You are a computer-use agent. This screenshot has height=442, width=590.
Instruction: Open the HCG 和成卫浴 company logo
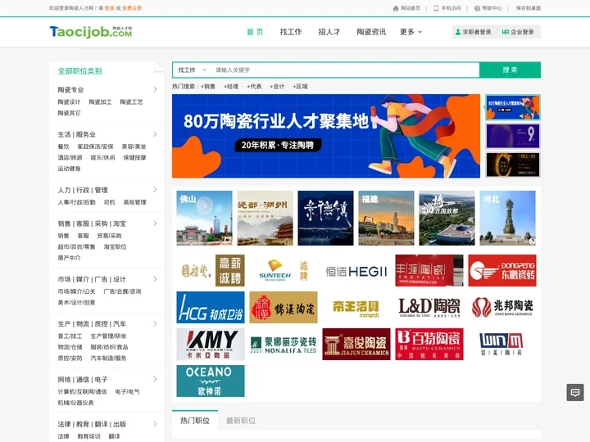(x=211, y=307)
